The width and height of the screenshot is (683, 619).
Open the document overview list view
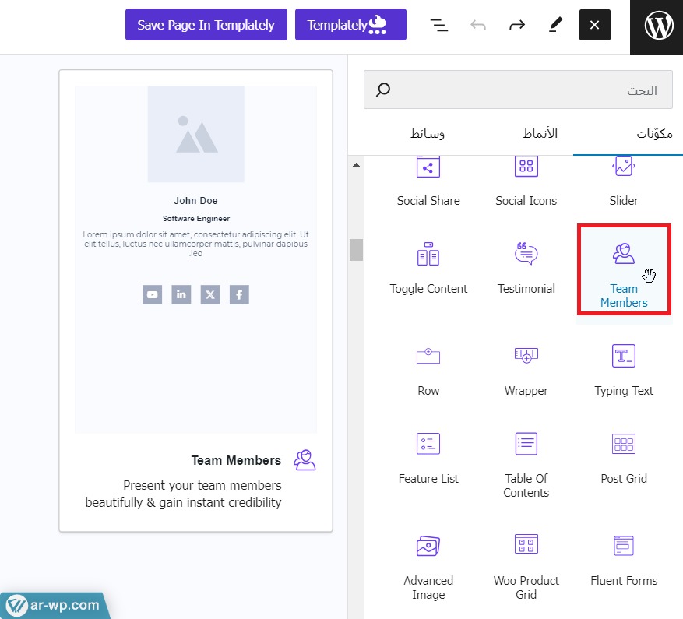tap(440, 25)
